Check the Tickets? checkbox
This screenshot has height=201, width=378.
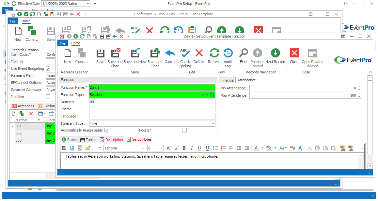184,131
